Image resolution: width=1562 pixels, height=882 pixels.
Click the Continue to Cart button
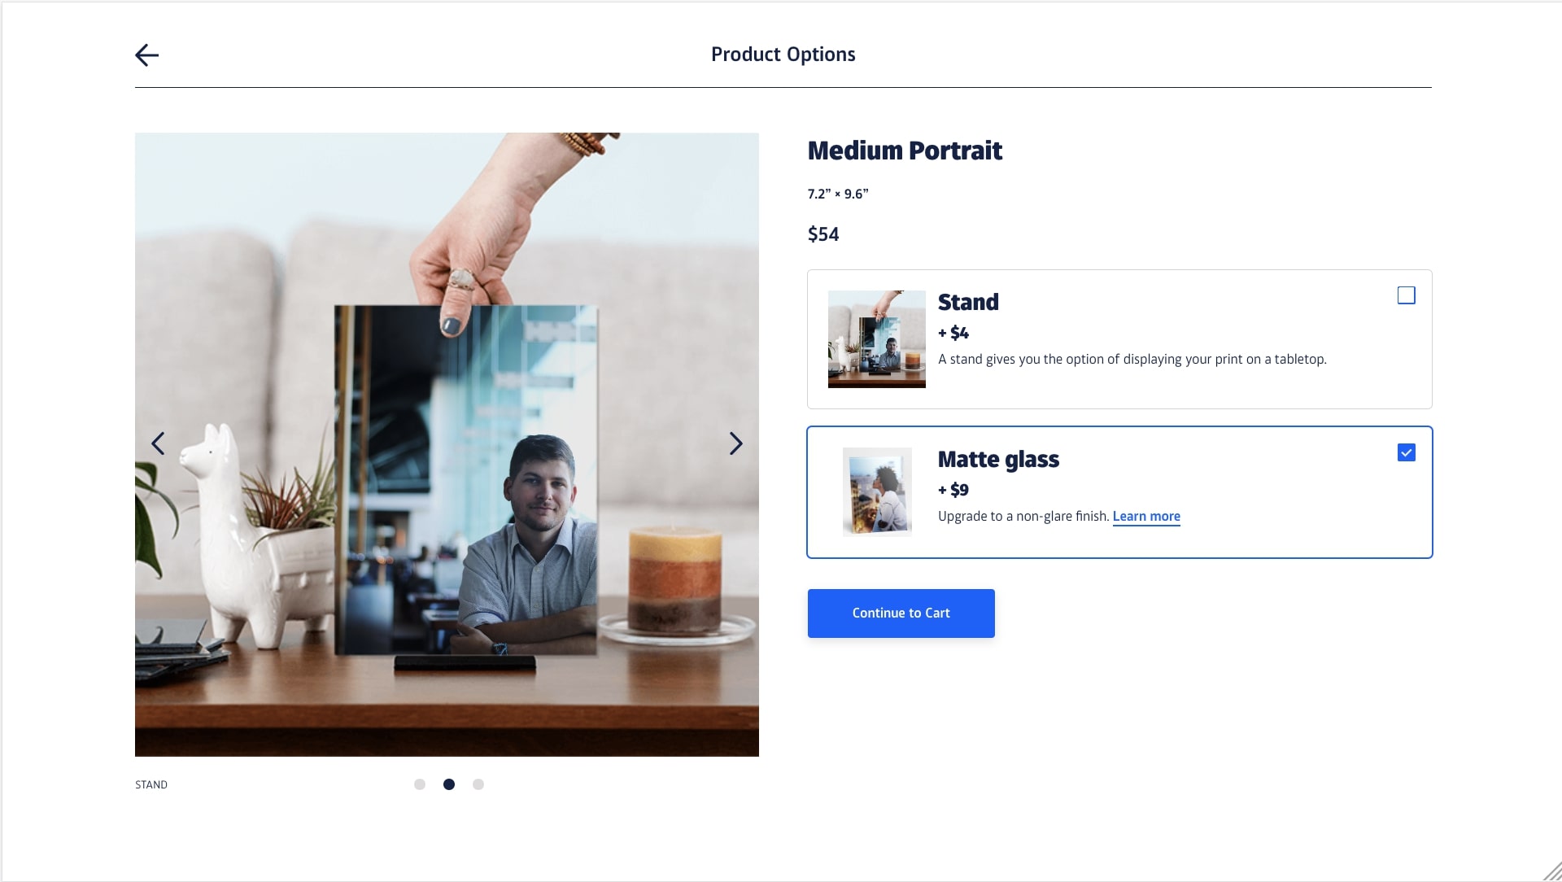click(901, 613)
